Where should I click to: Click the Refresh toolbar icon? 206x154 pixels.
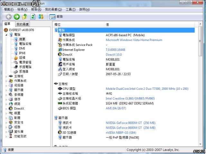tap(33, 17)
